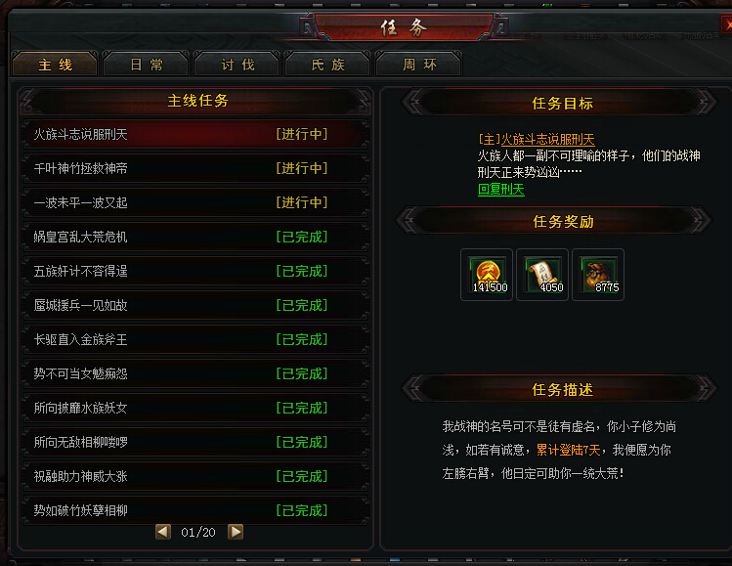Select completed quest 祝融助力神威大涨
The image size is (732, 566).
coord(195,476)
